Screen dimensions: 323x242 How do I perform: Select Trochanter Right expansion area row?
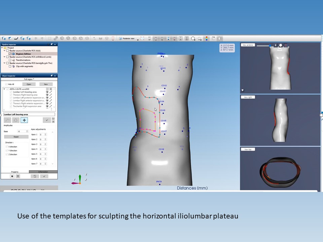tap(27, 107)
